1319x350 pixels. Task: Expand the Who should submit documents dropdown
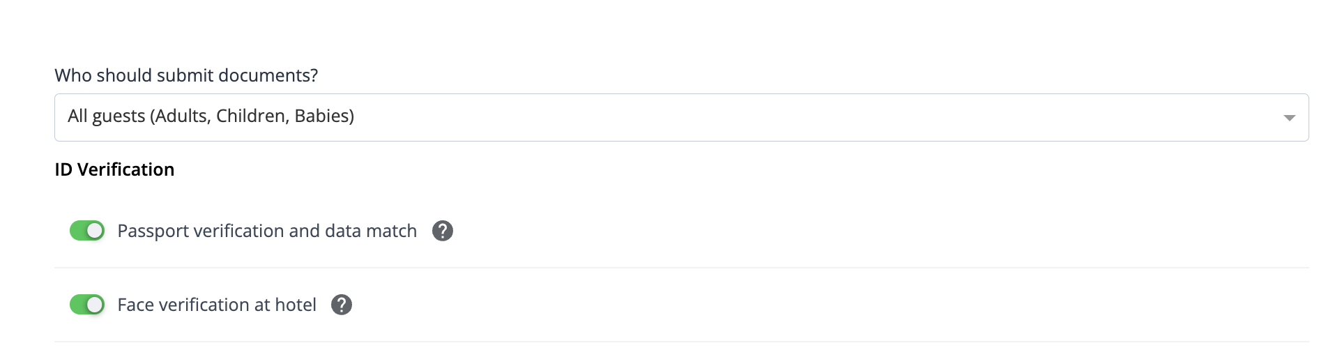pos(681,117)
